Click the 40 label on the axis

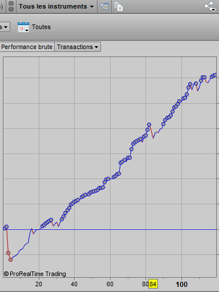(x=74, y=284)
